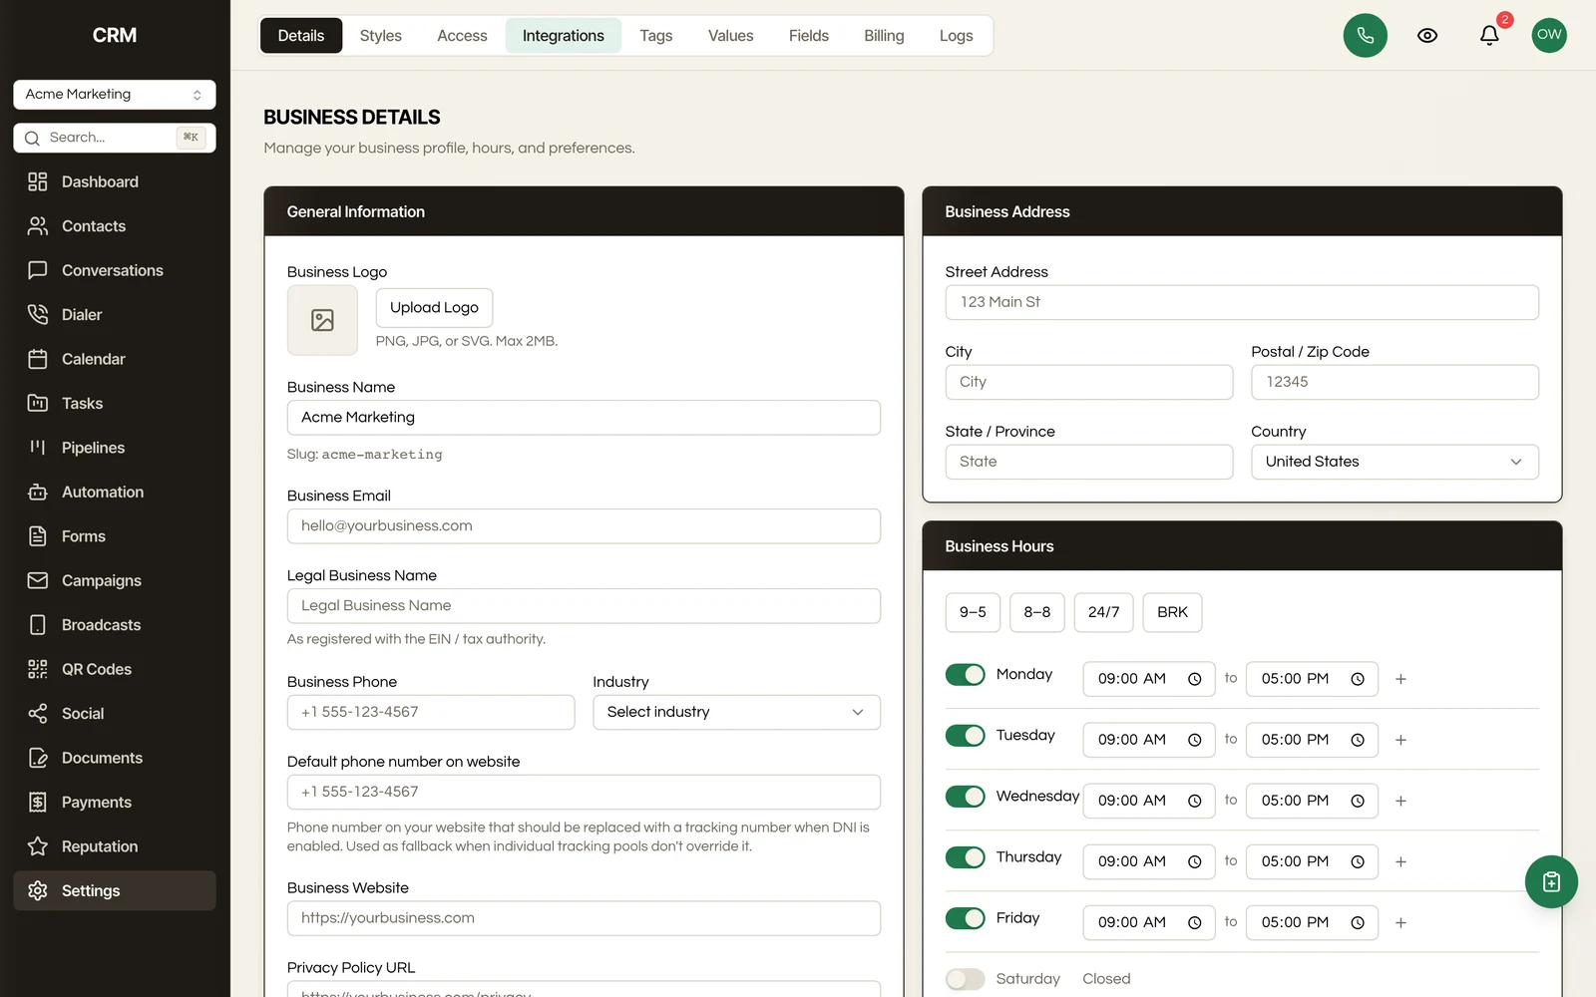Open Reputation in sidebar
This screenshot has width=1596, height=997.
pos(114,847)
